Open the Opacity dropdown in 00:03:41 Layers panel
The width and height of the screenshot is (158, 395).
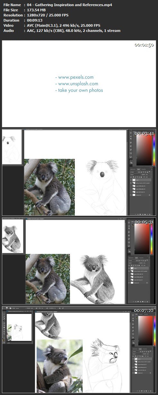tap(147, 175)
